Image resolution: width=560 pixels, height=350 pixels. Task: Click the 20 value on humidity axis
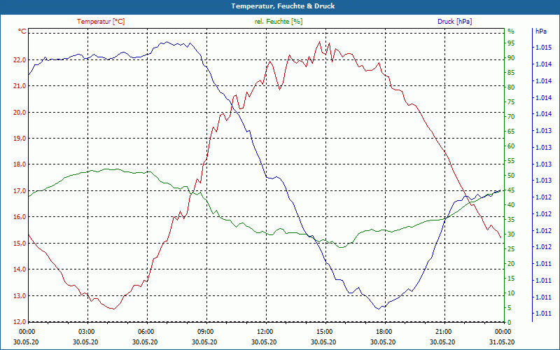coord(511,264)
